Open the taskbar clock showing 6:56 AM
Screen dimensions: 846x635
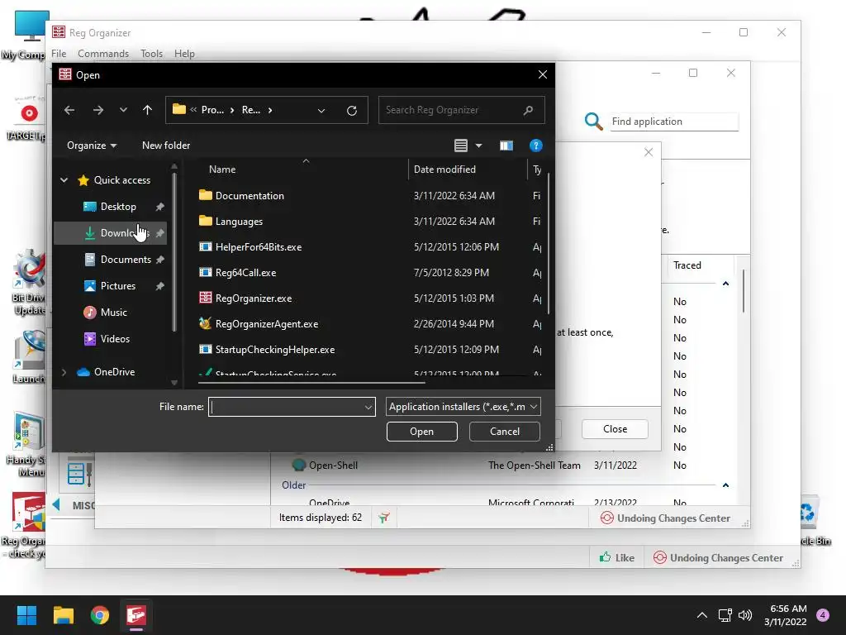pos(785,615)
